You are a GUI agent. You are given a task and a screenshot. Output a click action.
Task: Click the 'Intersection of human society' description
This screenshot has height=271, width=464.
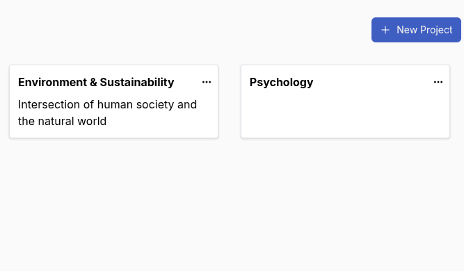point(107,113)
